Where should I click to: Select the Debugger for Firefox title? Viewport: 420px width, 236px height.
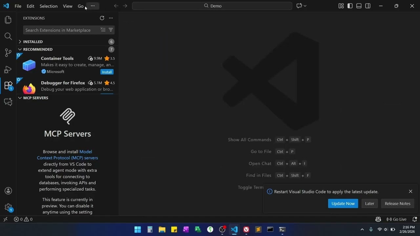63,83
